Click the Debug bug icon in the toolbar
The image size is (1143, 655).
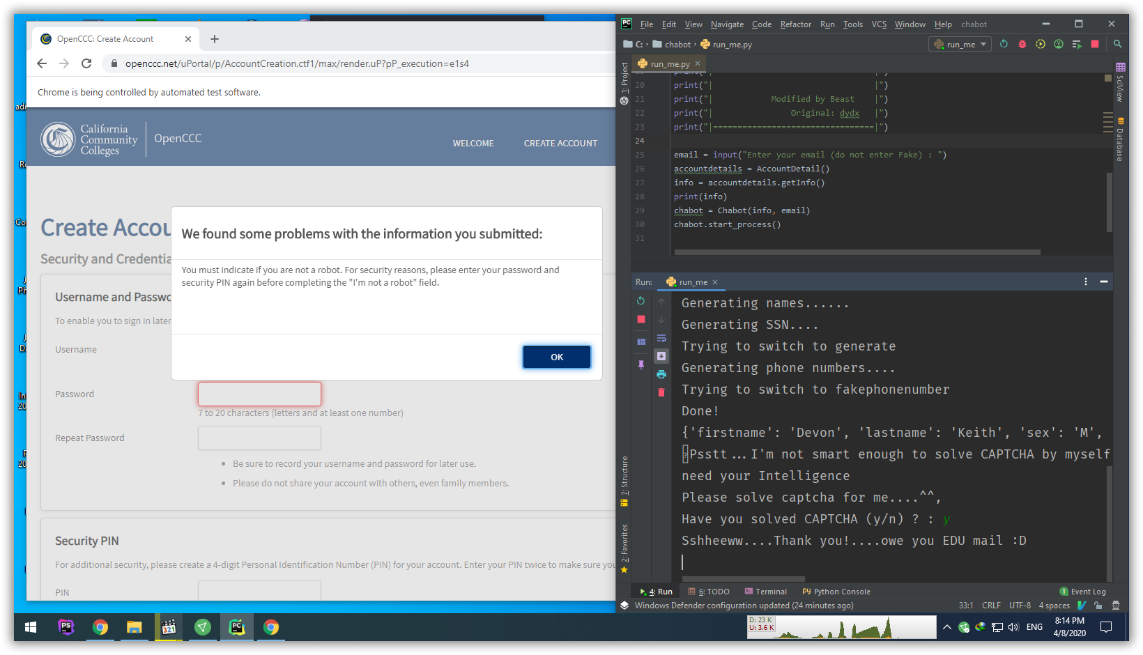1022,44
